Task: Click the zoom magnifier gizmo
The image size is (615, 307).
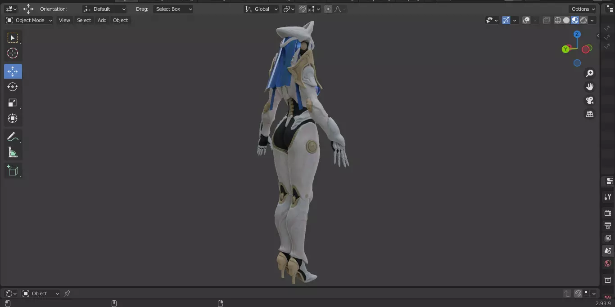Action: click(x=590, y=73)
